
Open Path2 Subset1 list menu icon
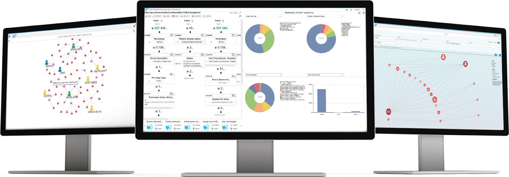pyautogui.click(x=203, y=35)
